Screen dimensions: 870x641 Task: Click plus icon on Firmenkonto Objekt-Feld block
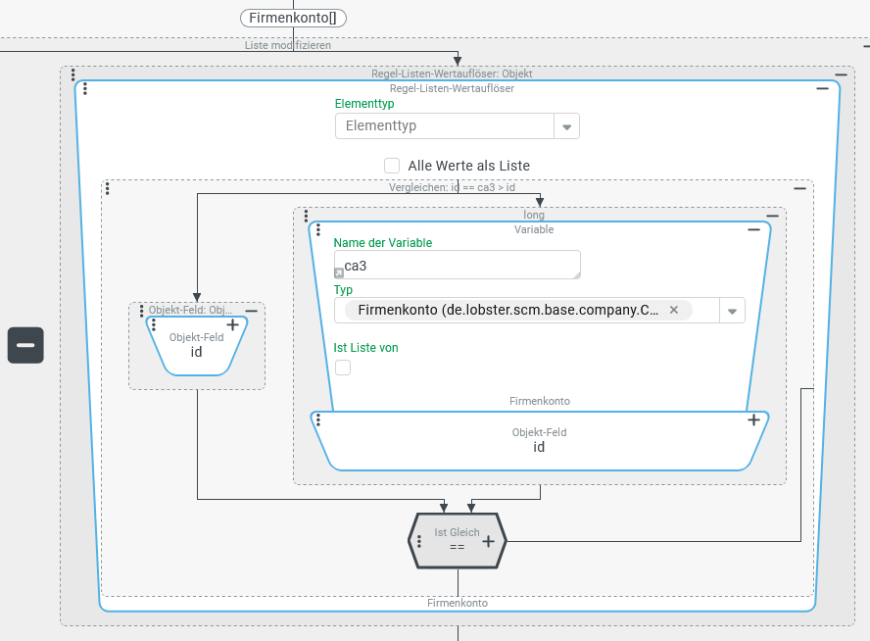point(753,419)
